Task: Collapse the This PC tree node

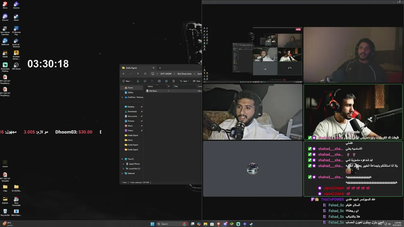Action: coord(122,159)
